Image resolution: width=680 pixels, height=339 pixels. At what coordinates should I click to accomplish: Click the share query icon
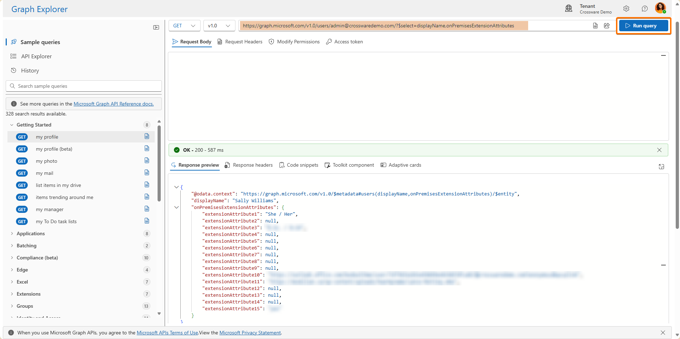coord(607,26)
